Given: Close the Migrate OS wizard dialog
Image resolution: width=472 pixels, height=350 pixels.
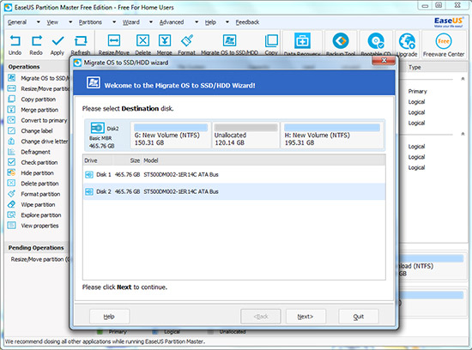Looking at the screenshot, I should coord(384,61).
